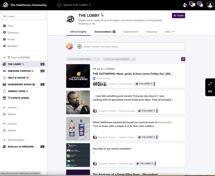The width and height of the screenshot is (215, 176).
Task: Open the More tab dropdown
Action: [170, 32]
